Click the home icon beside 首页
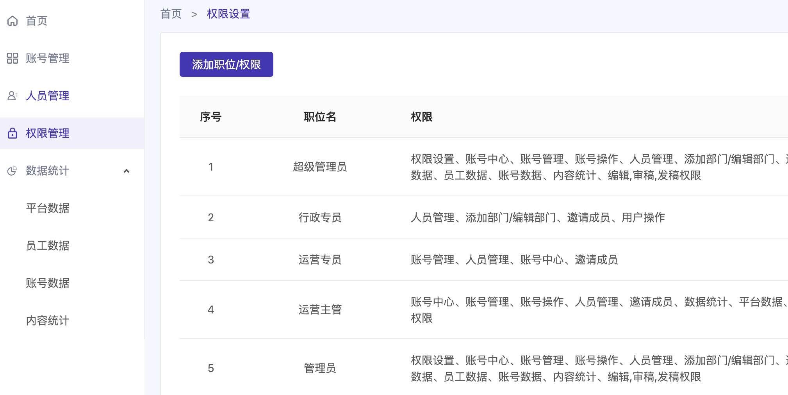788x395 pixels. [13, 21]
